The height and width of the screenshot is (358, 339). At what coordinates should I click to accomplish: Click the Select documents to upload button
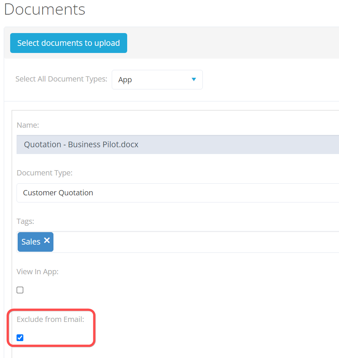coord(68,43)
